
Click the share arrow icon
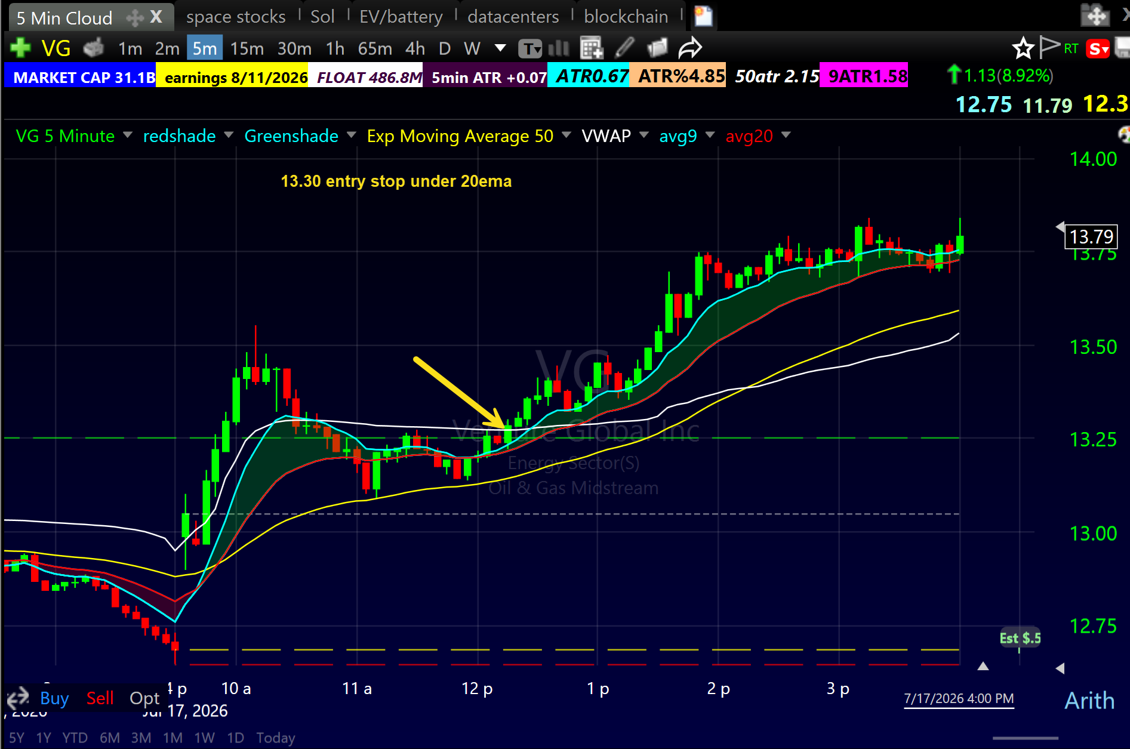click(690, 48)
